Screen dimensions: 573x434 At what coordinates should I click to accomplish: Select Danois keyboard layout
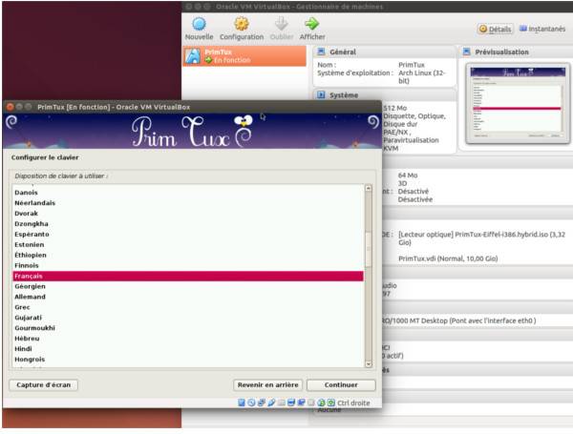pyautogui.click(x=188, y=193)
